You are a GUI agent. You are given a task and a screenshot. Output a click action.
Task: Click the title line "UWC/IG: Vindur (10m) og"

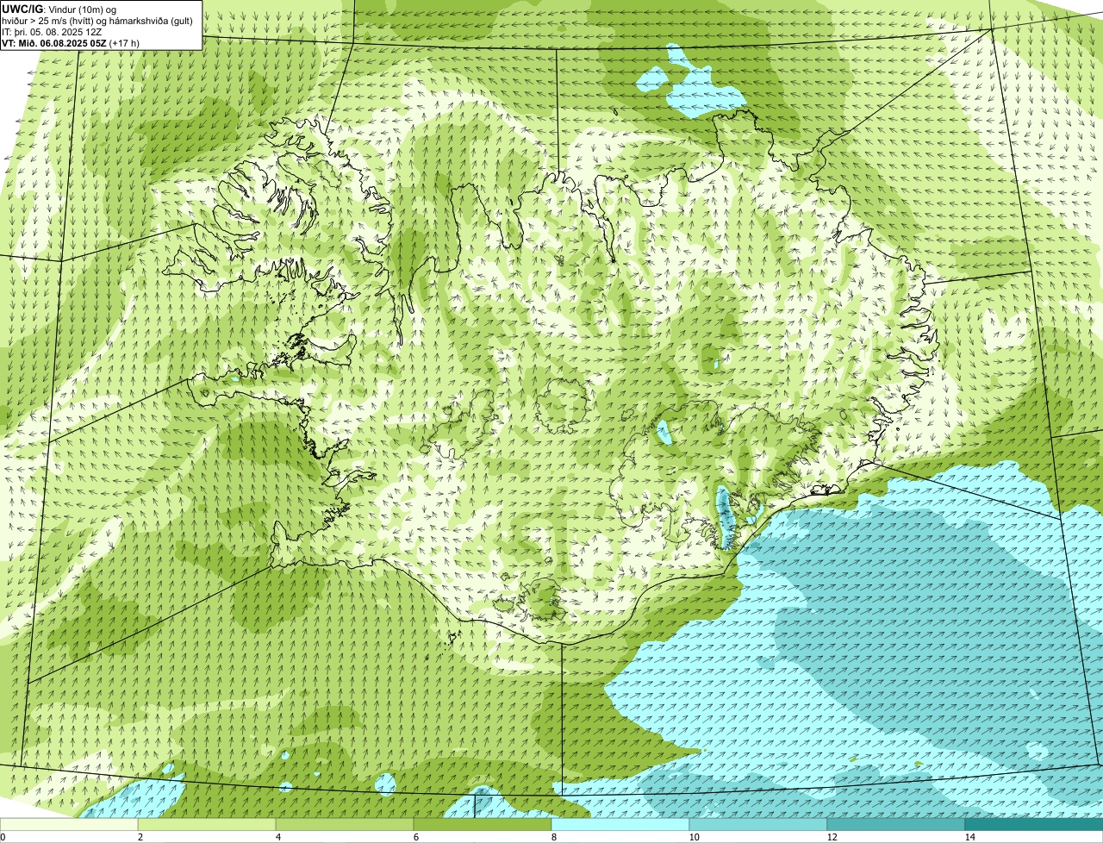pos(59,9)
